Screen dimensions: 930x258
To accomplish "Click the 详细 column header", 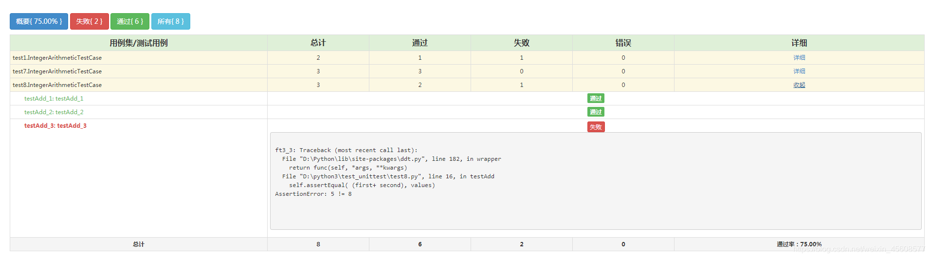I will [x=799, y=43].
